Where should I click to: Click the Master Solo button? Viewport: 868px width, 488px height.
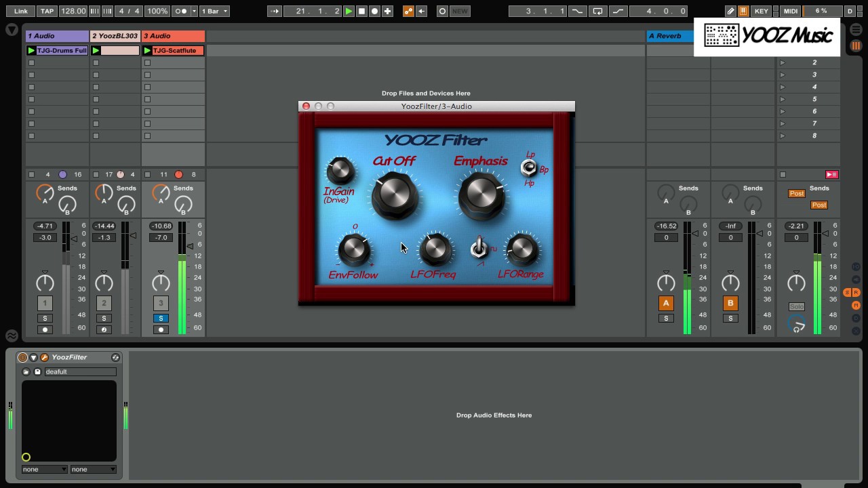(797, 306)
